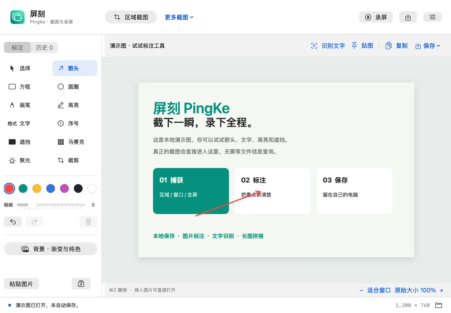Click 适合窗口 to fit canvas
The image size is (451, 313).
(379, 290)
